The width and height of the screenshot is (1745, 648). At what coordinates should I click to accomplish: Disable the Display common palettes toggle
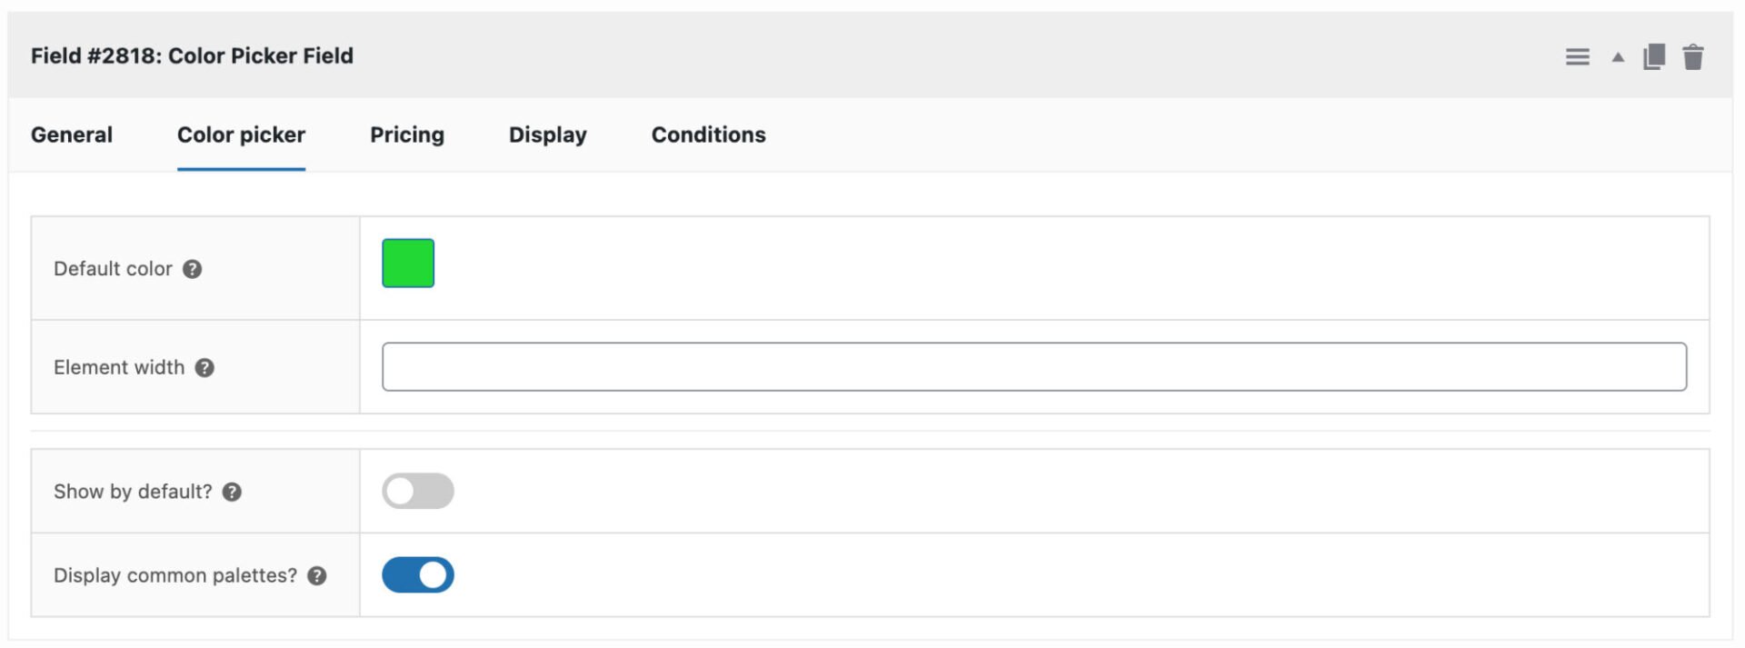418,574
